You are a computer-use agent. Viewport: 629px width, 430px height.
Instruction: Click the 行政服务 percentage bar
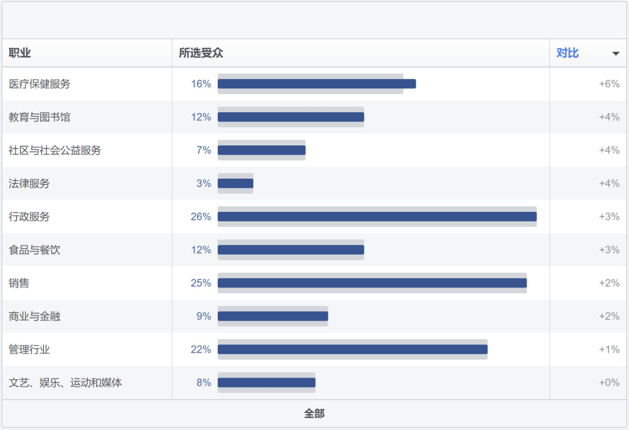tap(377, 216)
